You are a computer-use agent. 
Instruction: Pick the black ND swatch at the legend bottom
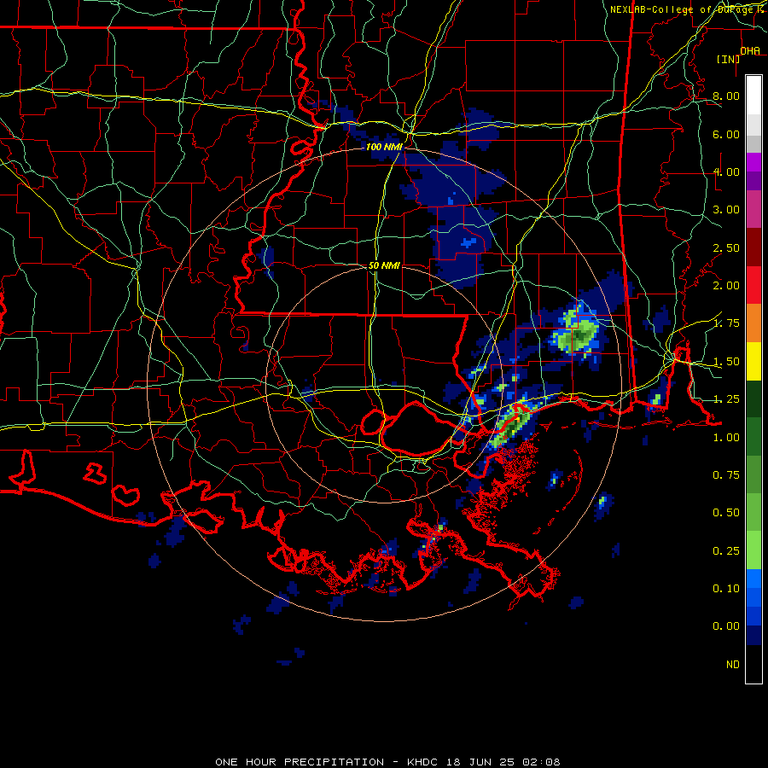(x=753, y=664)
